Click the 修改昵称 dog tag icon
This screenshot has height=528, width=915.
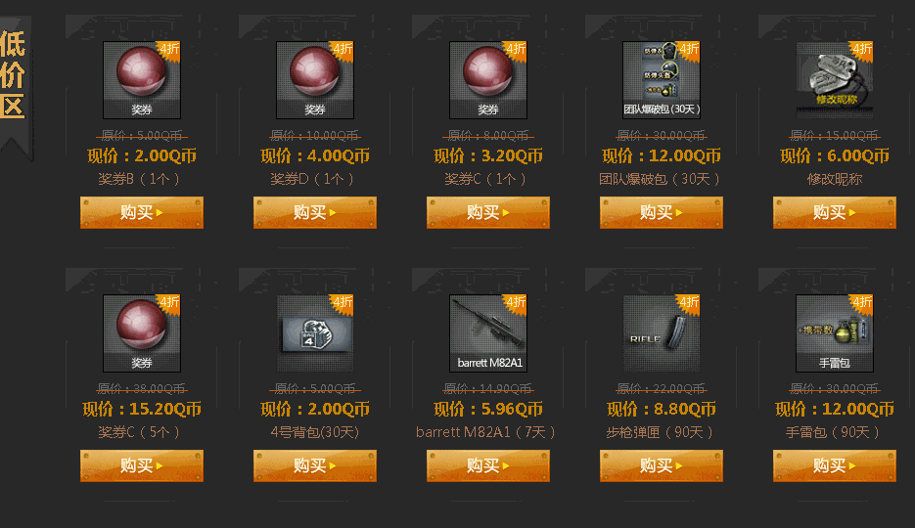pos(835,80)
